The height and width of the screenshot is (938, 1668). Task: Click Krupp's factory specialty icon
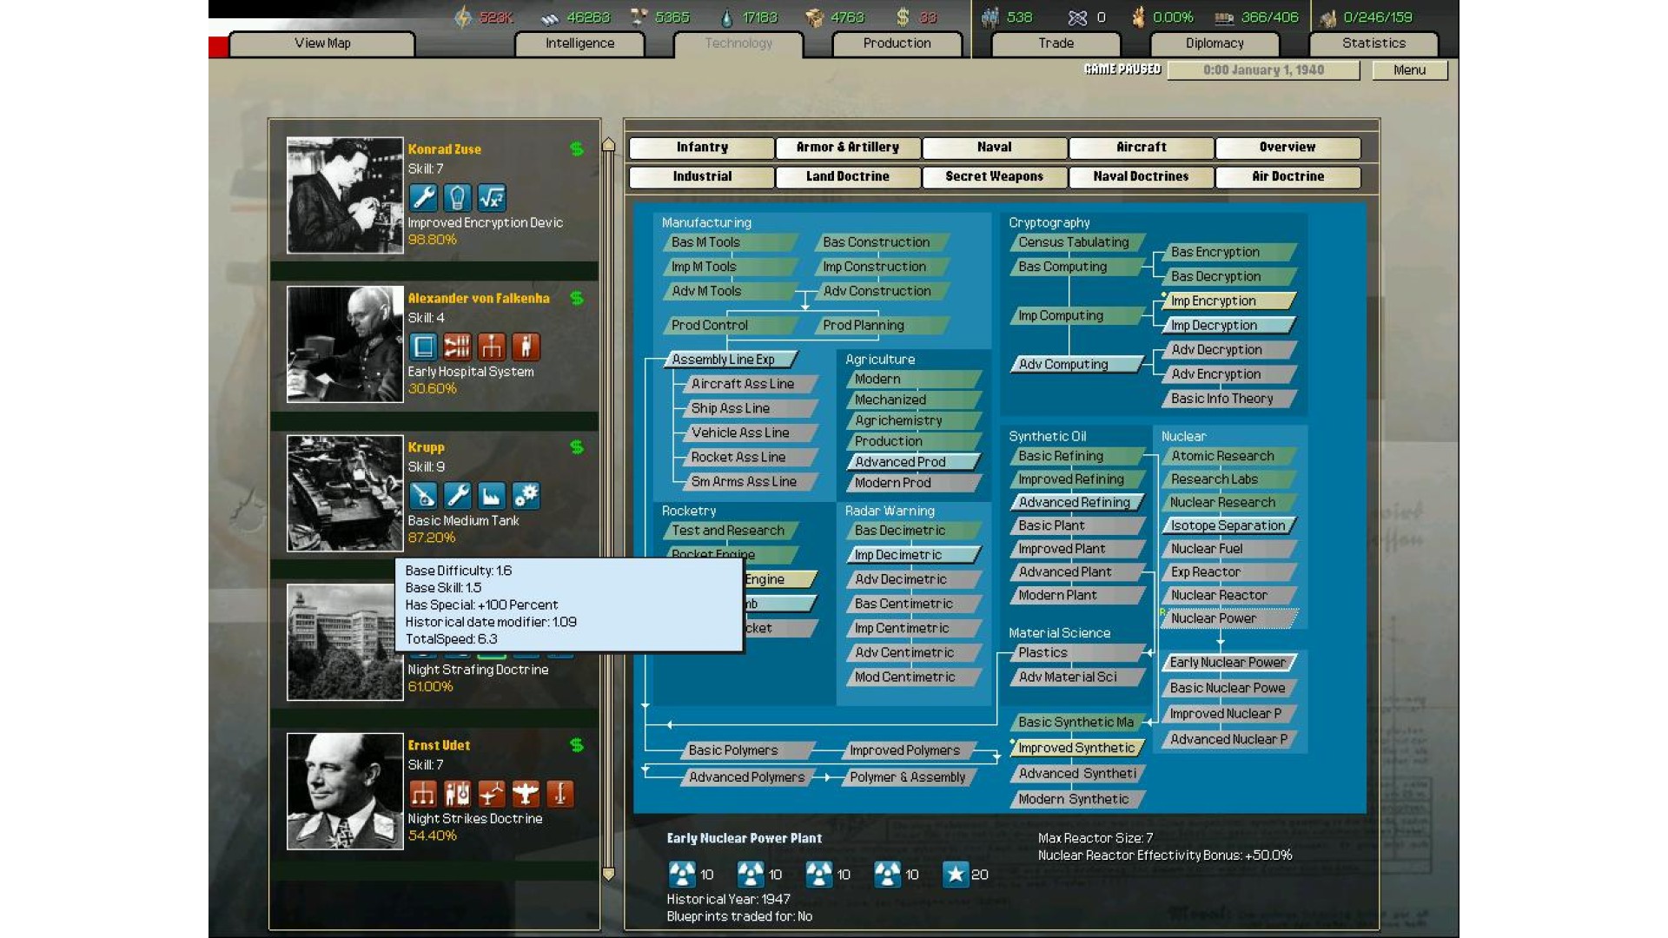coord(491,496)
